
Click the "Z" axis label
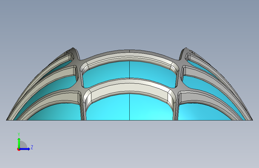coord(32,147)
